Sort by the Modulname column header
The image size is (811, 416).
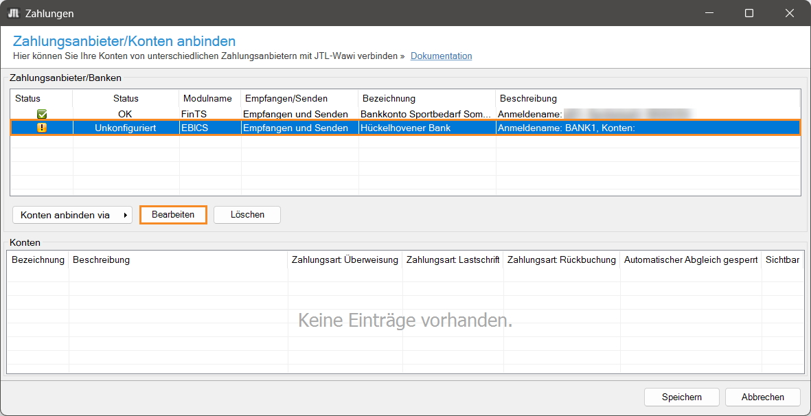click(x=207, y=99)
